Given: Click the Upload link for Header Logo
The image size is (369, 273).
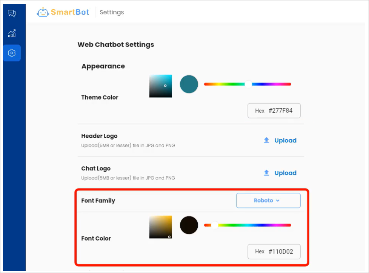Looking at the screenshot, I should click(286, 141).
